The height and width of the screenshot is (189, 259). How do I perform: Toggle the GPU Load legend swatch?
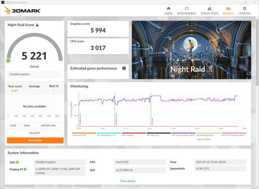(134, 133)
